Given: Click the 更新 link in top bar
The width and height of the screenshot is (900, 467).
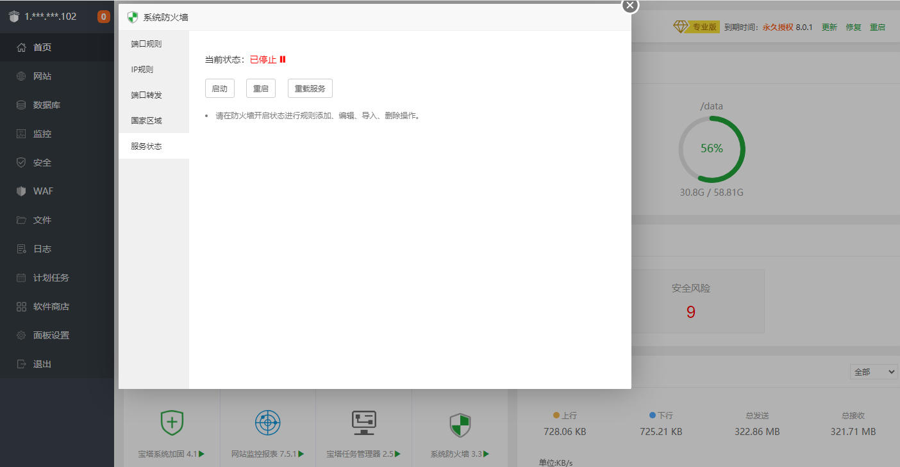Looking at the screenshot, I should 829,28.
